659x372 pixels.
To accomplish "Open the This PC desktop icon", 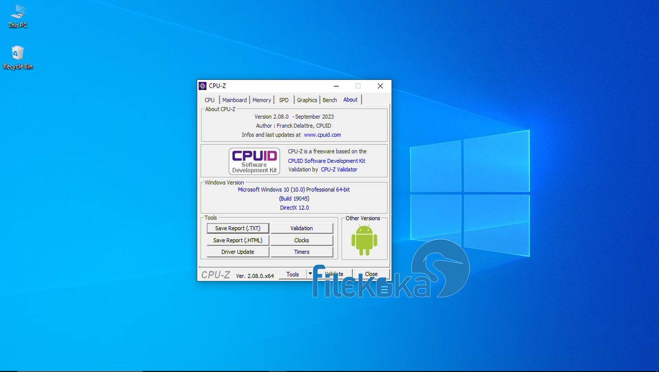I will (18, 16).
